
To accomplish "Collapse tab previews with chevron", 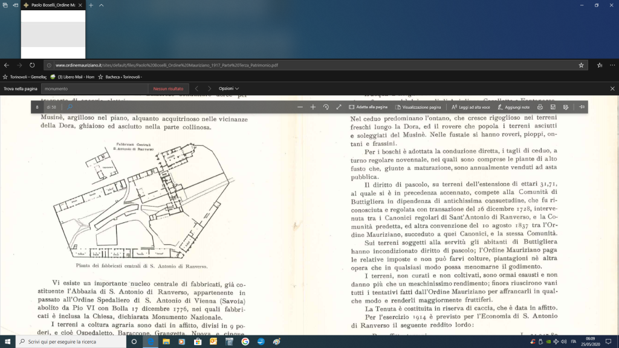I will [102, 5].
